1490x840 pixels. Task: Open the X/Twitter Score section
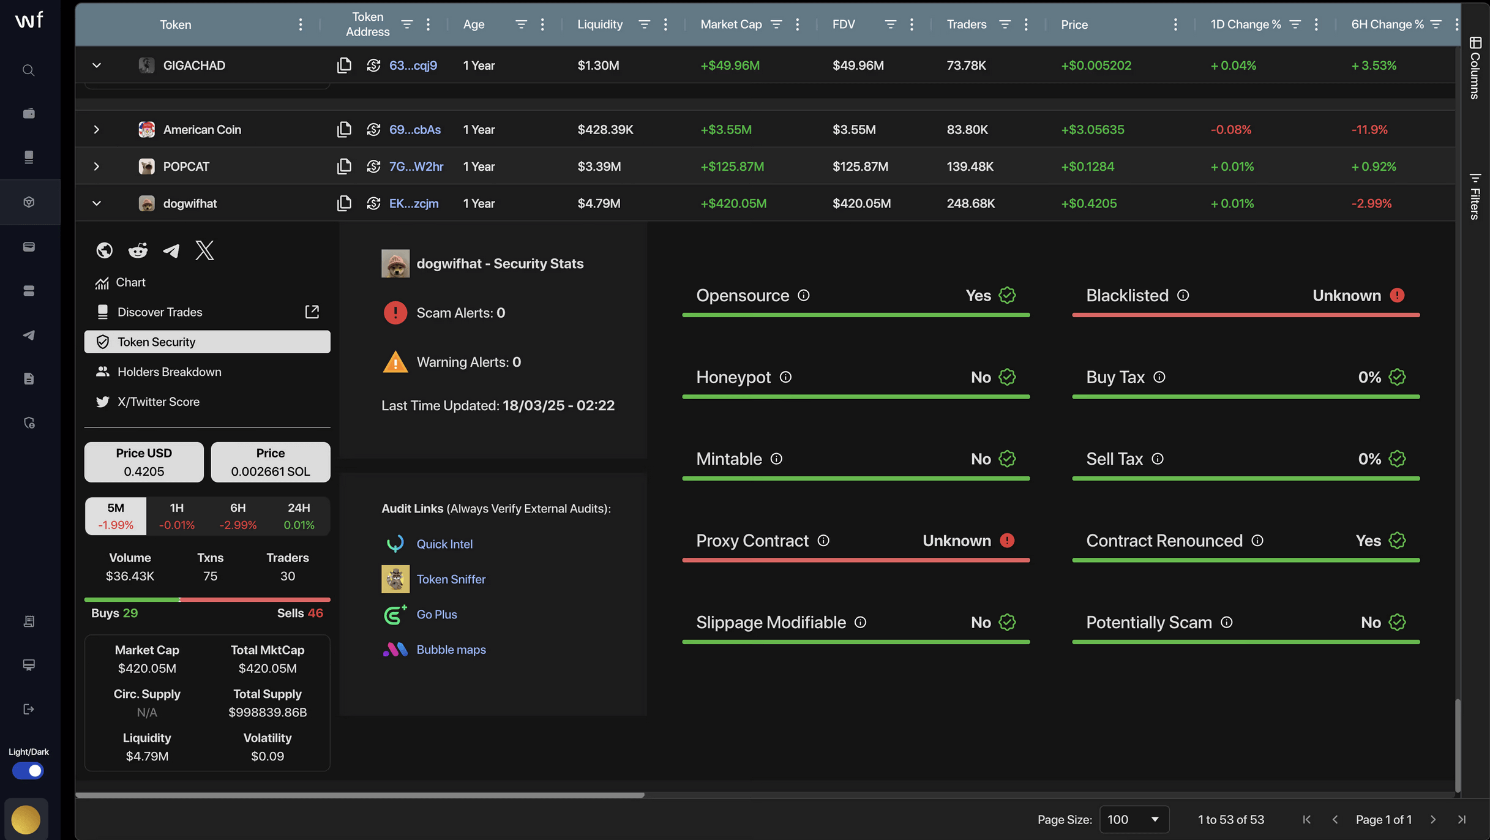click(x=159, y=402)
